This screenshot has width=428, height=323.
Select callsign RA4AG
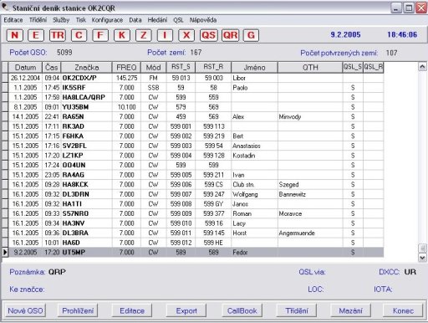tap(74, 175)
